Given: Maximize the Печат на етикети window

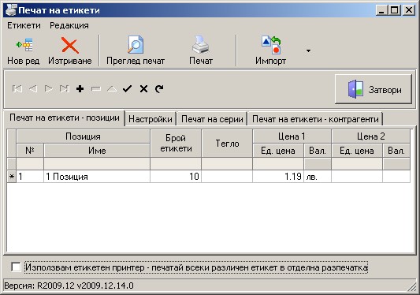Looking at the screenshot, I should coord(394,10).
